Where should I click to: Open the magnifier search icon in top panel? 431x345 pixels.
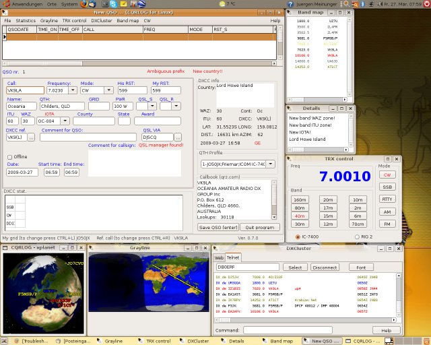coord(347,4)
